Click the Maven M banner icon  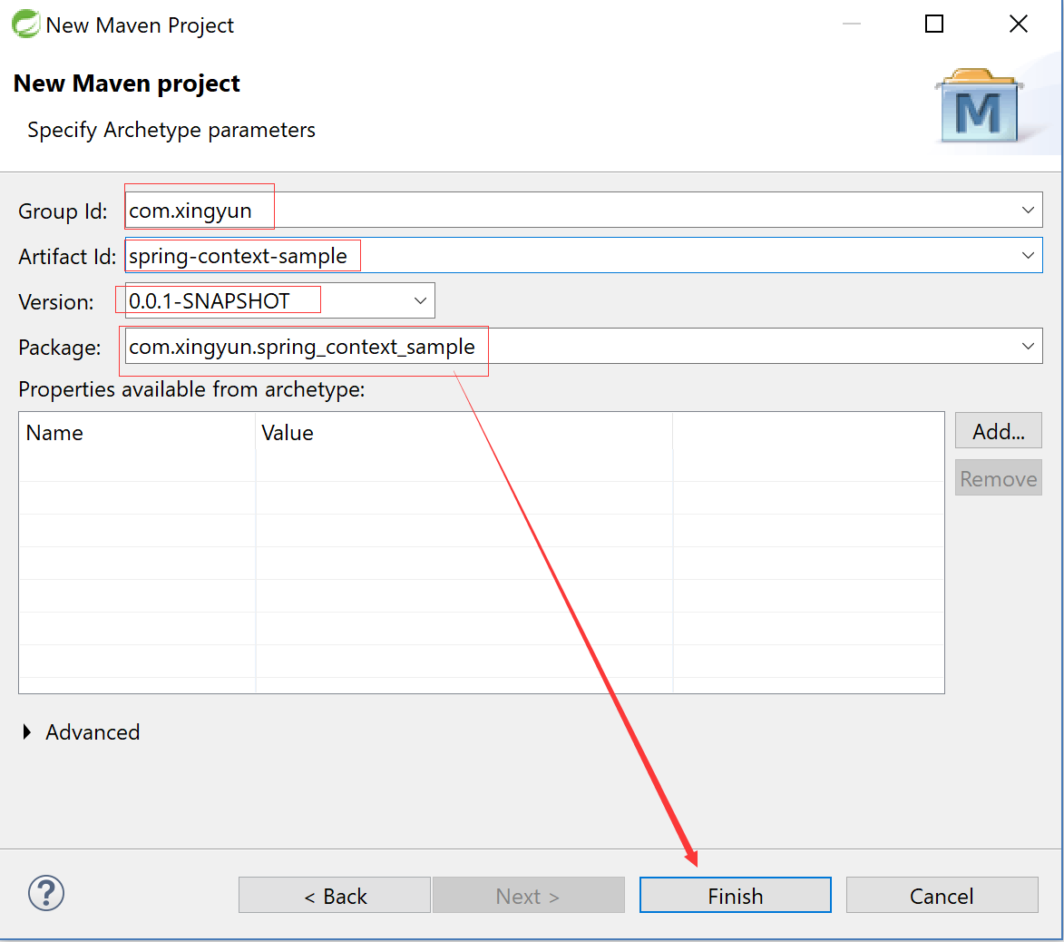point(978,107)
